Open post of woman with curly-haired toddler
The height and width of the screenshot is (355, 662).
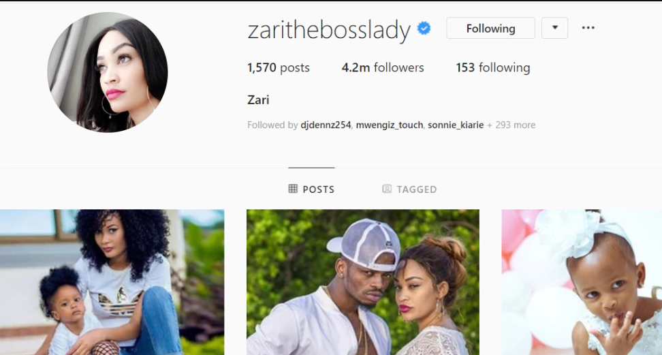(112, 282)
